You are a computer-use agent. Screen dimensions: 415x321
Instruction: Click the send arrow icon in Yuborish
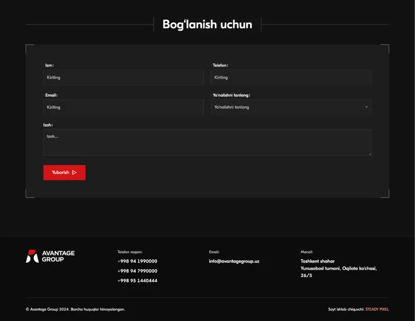(x=74, y=173)
